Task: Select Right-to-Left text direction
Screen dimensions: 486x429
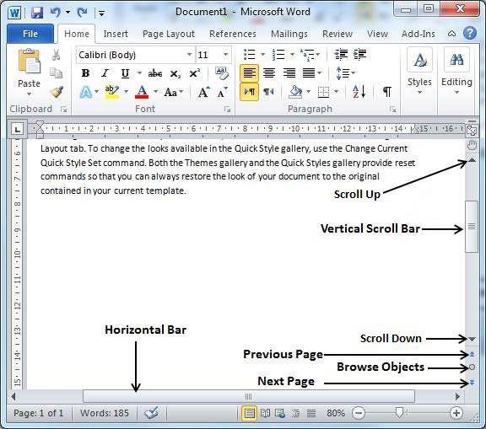Action: [268, 92]
